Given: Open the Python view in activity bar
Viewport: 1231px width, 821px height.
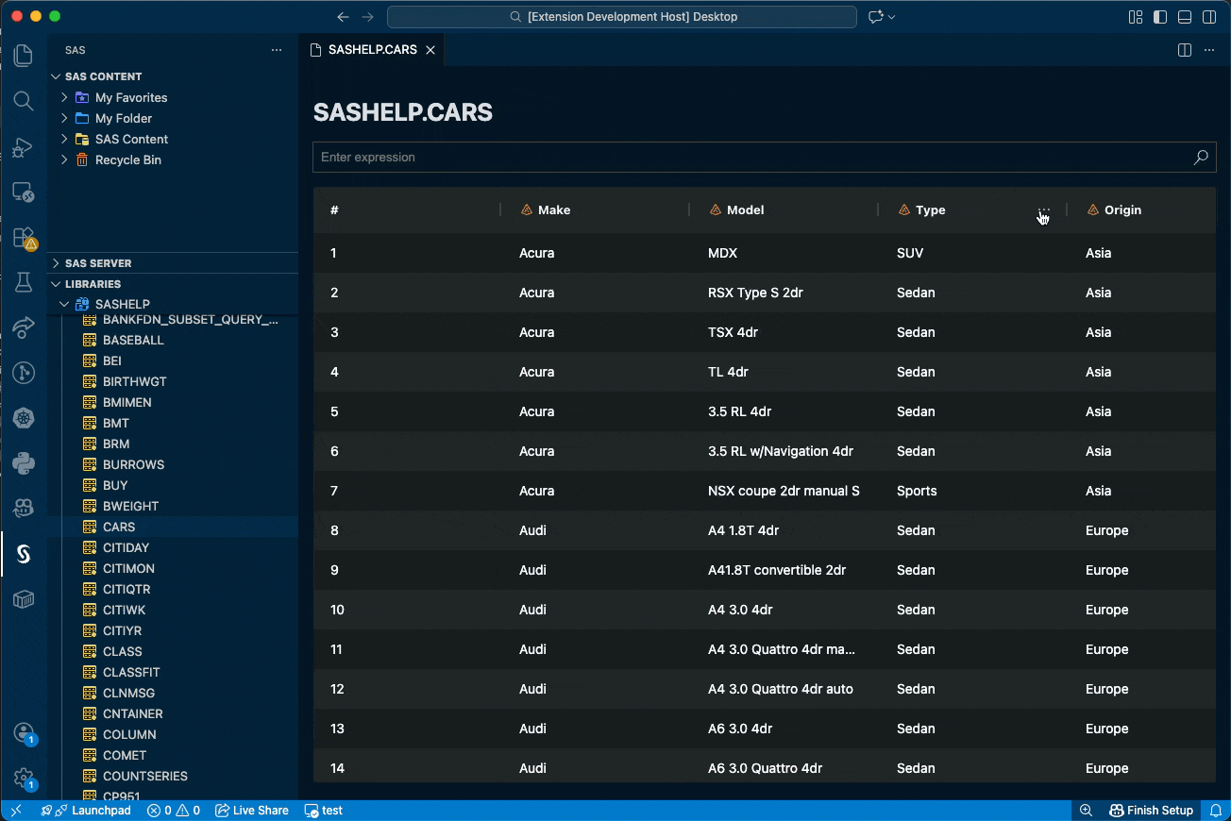Looking at the screenshot, I should point(24,463).
